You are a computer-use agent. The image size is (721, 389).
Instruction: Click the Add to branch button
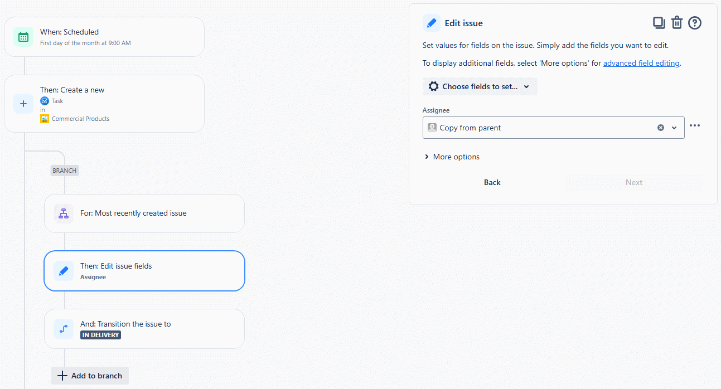point(89,376)
